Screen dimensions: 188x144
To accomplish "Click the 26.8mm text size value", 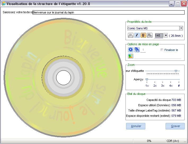I will pyautogui.click(x=176, y=36).
